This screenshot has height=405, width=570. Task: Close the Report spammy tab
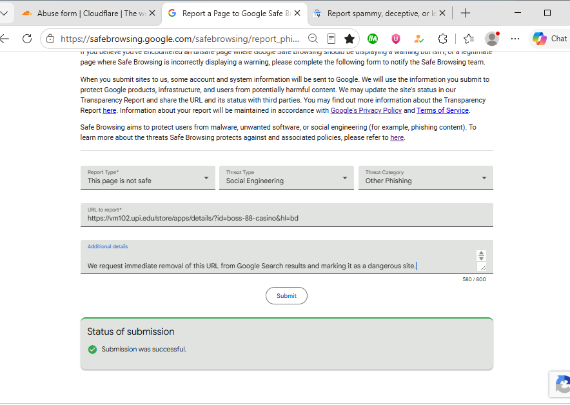click(x=442, y=13)
